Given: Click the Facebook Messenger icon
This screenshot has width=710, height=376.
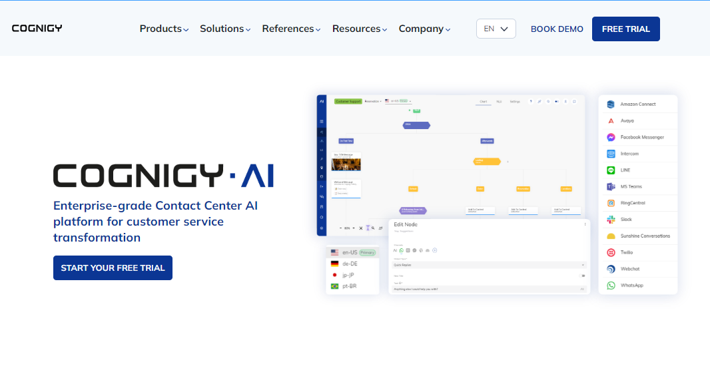Looking at the screenshot, I should point(611,137).
